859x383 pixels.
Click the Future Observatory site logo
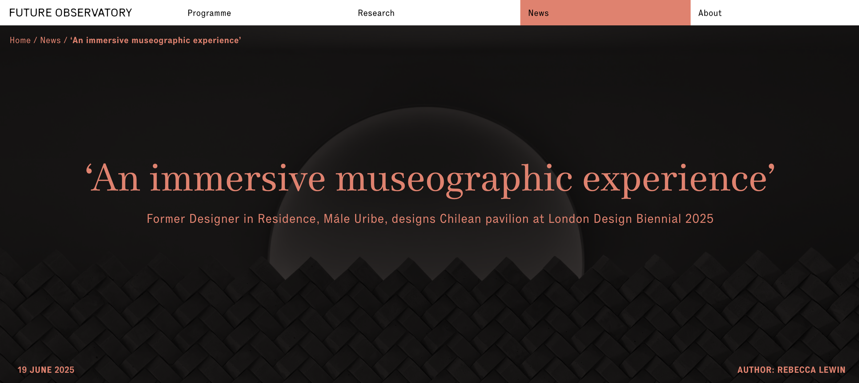70,13
